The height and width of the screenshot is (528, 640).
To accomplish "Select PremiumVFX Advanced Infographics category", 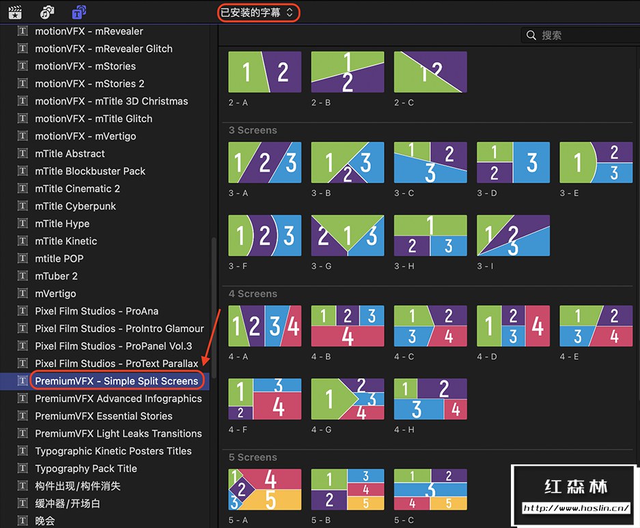I will tap(118, 399).
